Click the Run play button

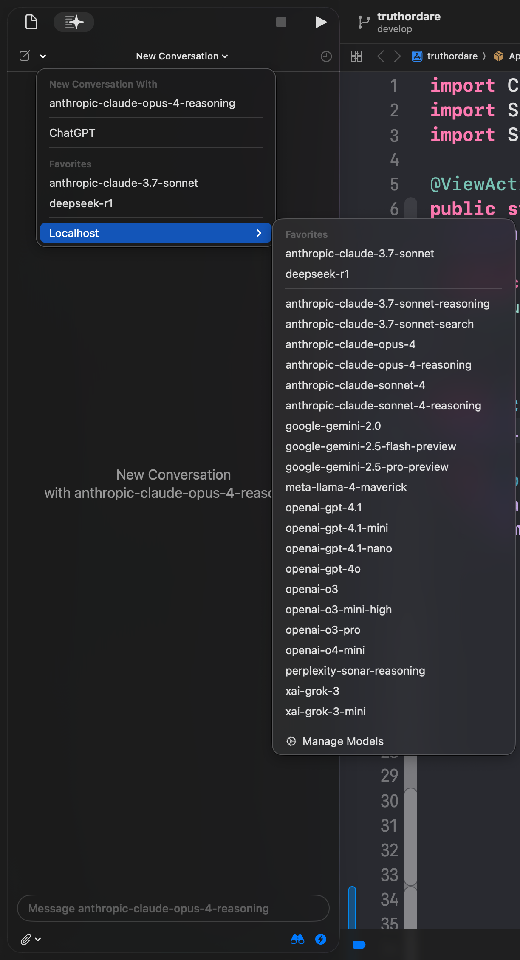click(321, 22)
